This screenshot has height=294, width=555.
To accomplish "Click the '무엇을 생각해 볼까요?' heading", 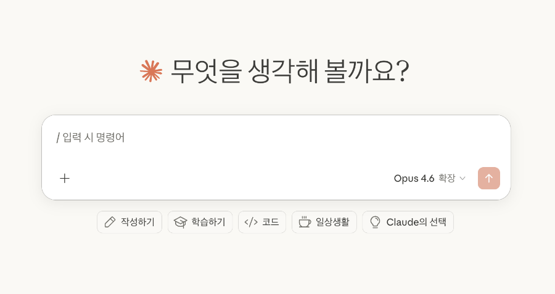I will (x=289, y=71).
